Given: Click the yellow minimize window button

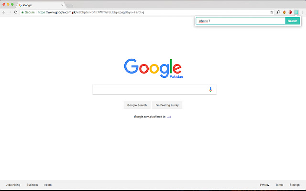Looking at the screenshot, I should coord(8,4).
